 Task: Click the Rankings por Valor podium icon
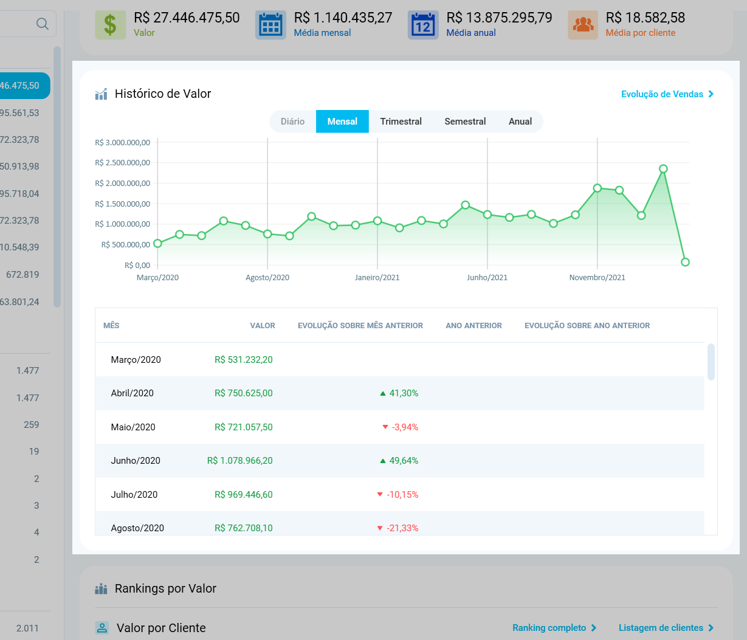click(101, 588)
